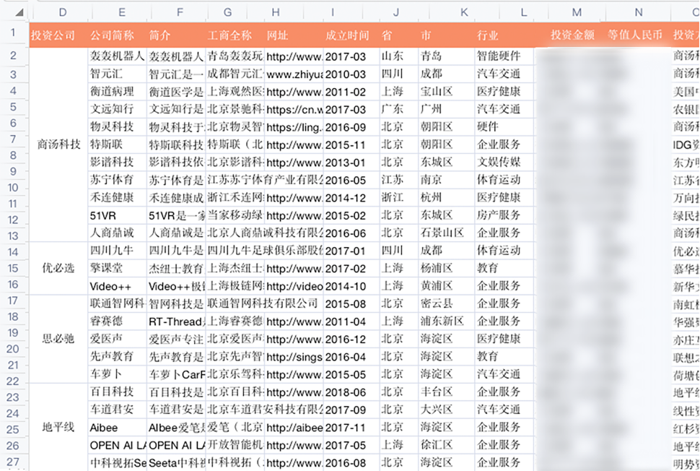Click the 2013-01 founding date cell
The image size is (700, 471).
pyautogui.click(x=351, y=163)
